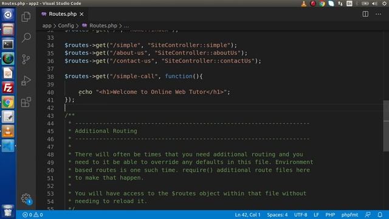Open Google Chrome from the dock
The height and width of the screenshot is (219, 389).
[x=8, y=102]
